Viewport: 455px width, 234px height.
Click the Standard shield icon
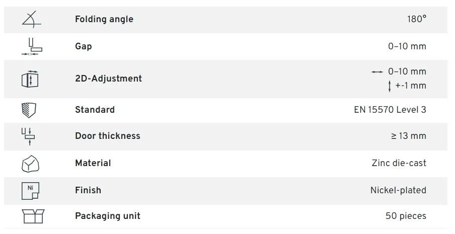(x=30, y=110)
